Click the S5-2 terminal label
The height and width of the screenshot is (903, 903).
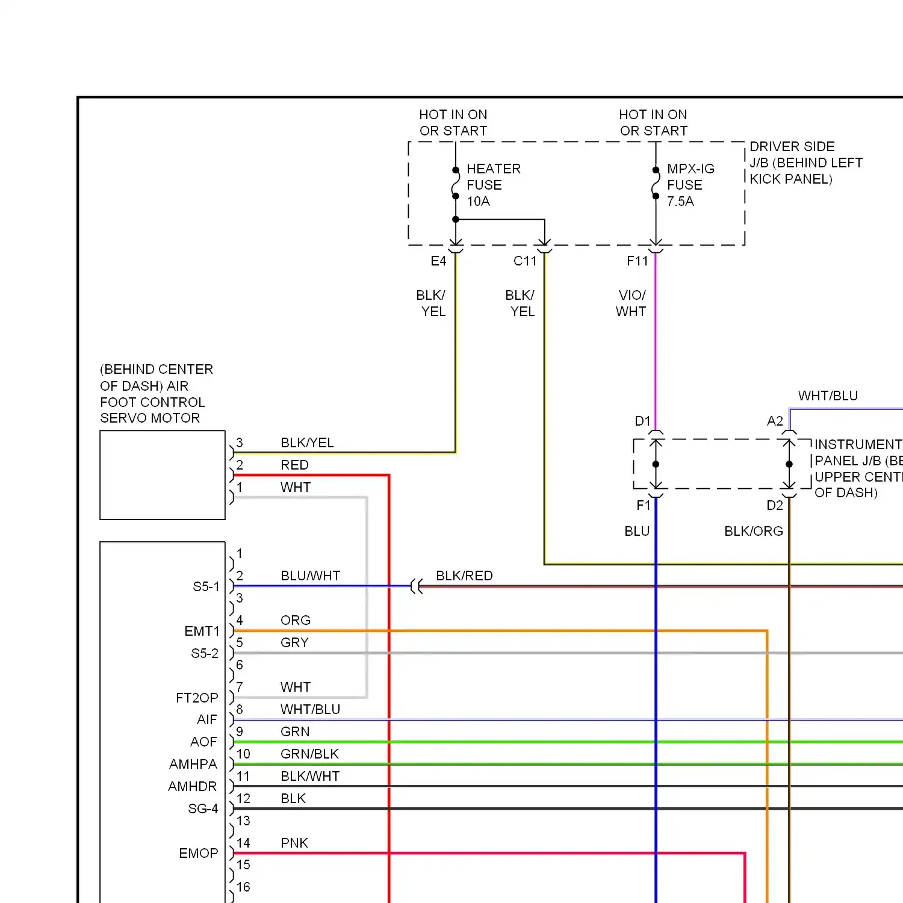(x=205, y=653)
